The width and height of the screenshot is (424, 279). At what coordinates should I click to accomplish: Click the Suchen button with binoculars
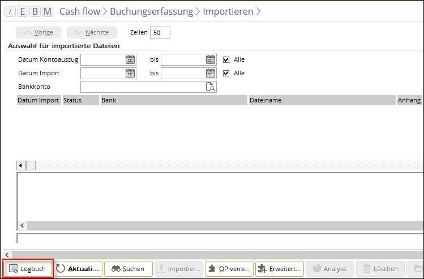click(128, 269)
